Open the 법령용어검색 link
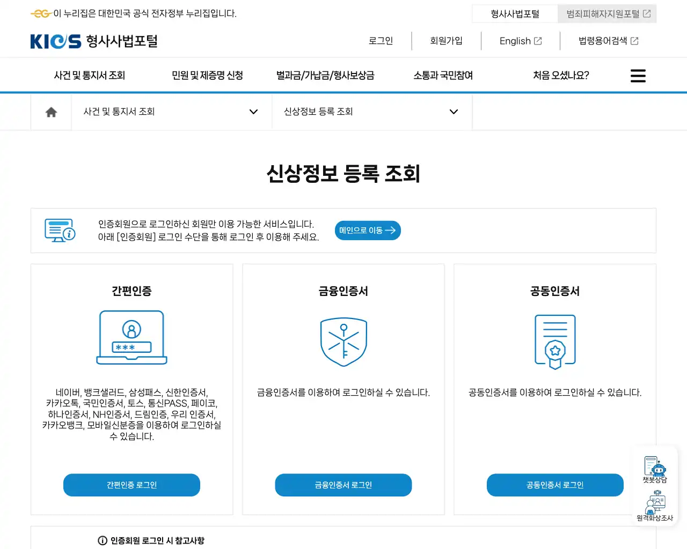This screenshot has width=687, height=549. click(608, 41)
